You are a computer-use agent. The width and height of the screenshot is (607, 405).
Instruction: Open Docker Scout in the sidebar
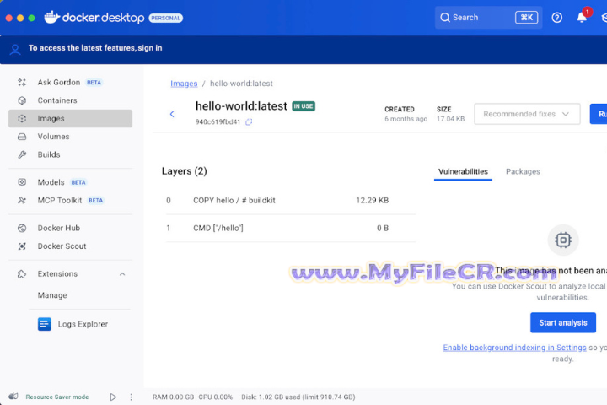pyautogui.click(x=71, y=246)
